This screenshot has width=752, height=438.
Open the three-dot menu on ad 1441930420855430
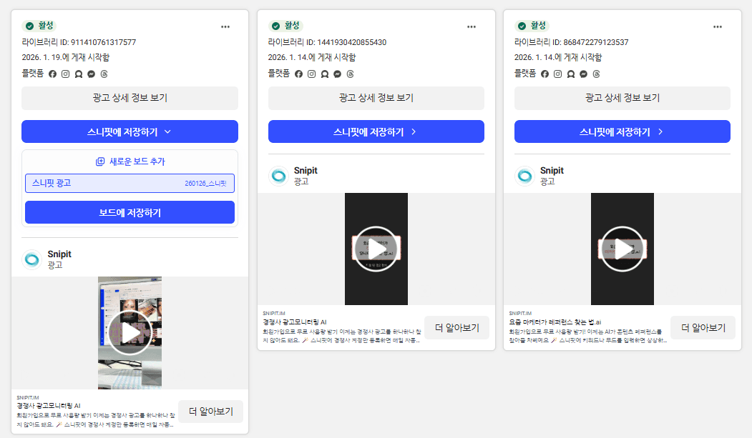(x=472, y=27)
